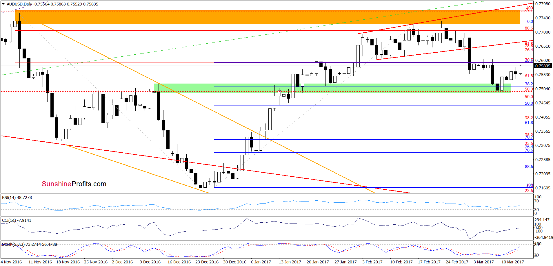
Task: Click price axis label 0.73565
Action: 543,131
